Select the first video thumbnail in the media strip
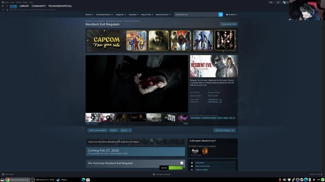This screenshot has height=182, width=325. pos(93,118)
